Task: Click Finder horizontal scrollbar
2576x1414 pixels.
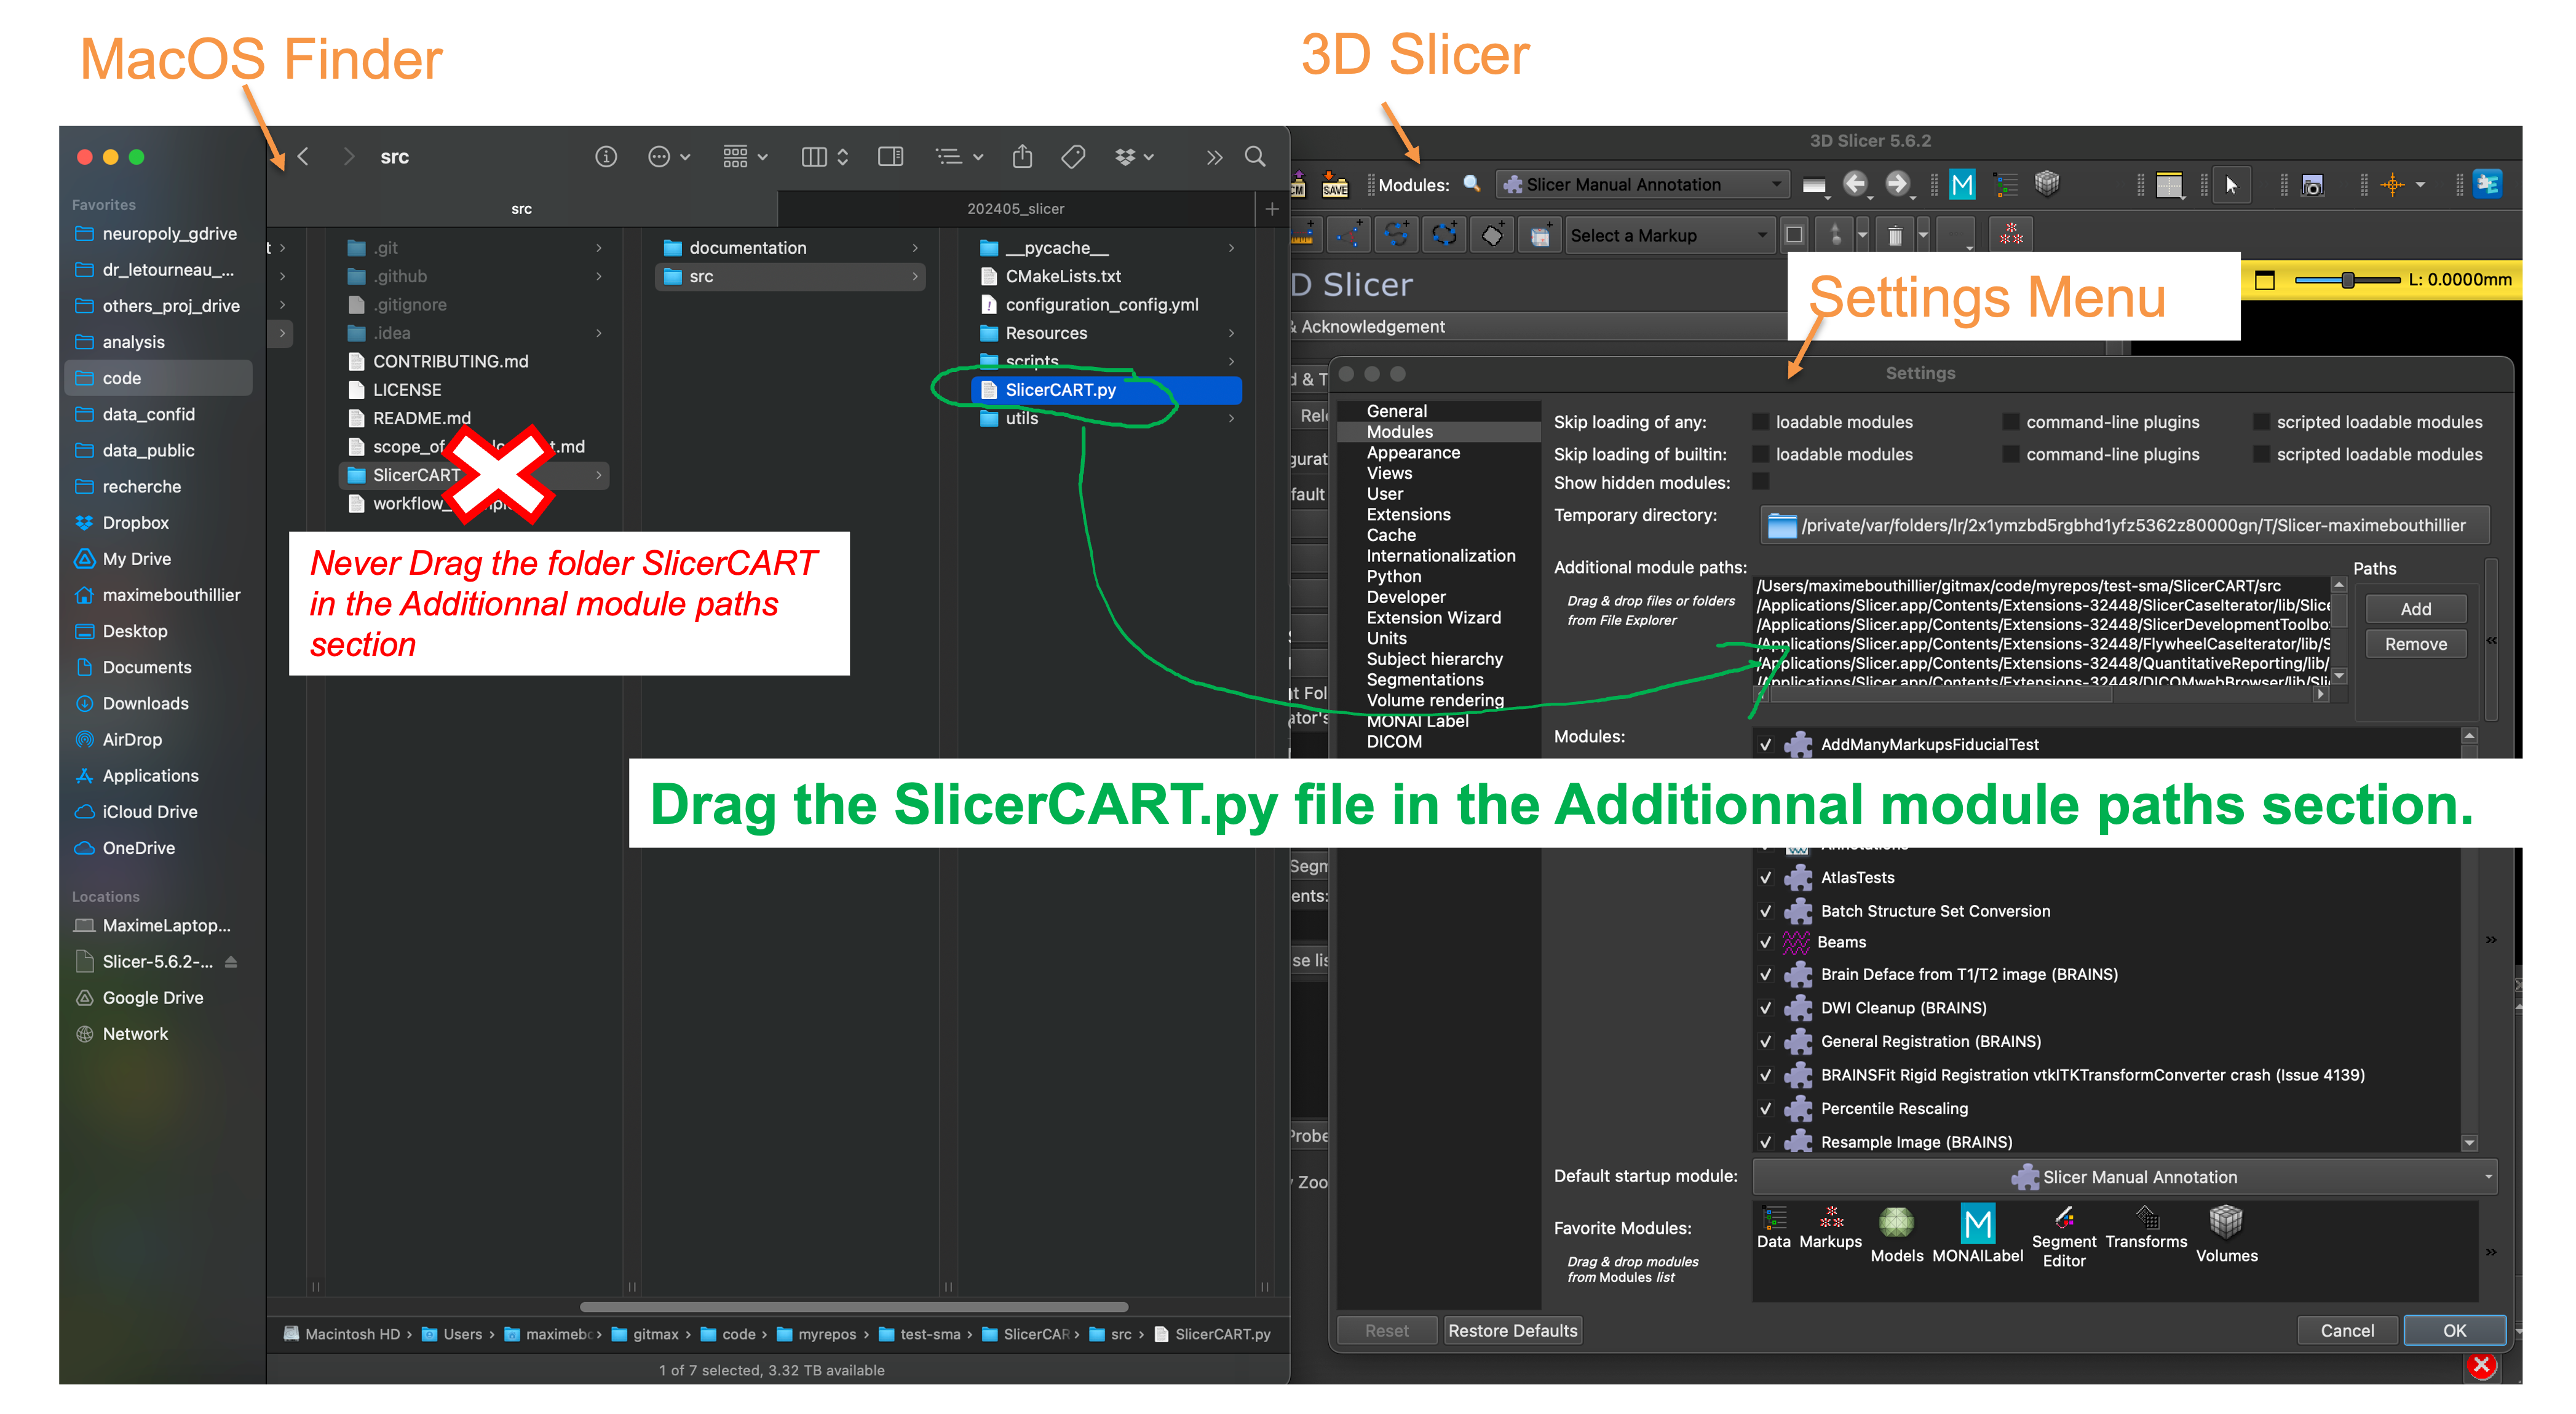Action: 854,1307
